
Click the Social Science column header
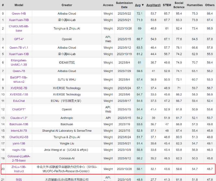coord(179,5)
